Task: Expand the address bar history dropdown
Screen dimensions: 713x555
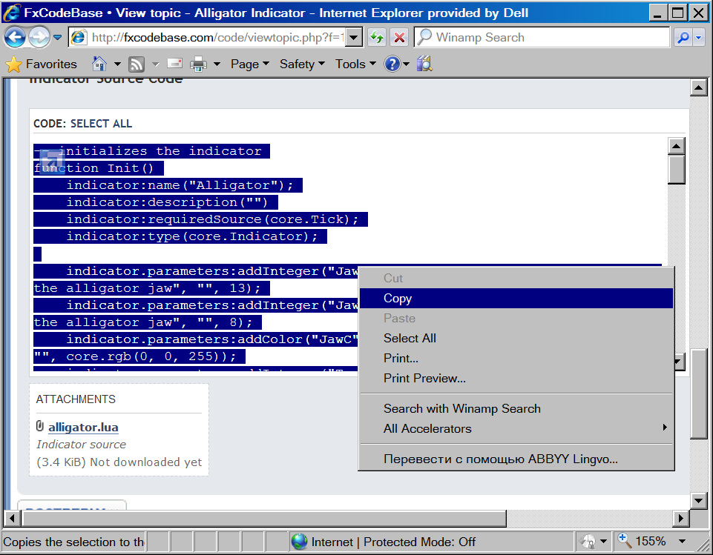Action: pos(354,37)
